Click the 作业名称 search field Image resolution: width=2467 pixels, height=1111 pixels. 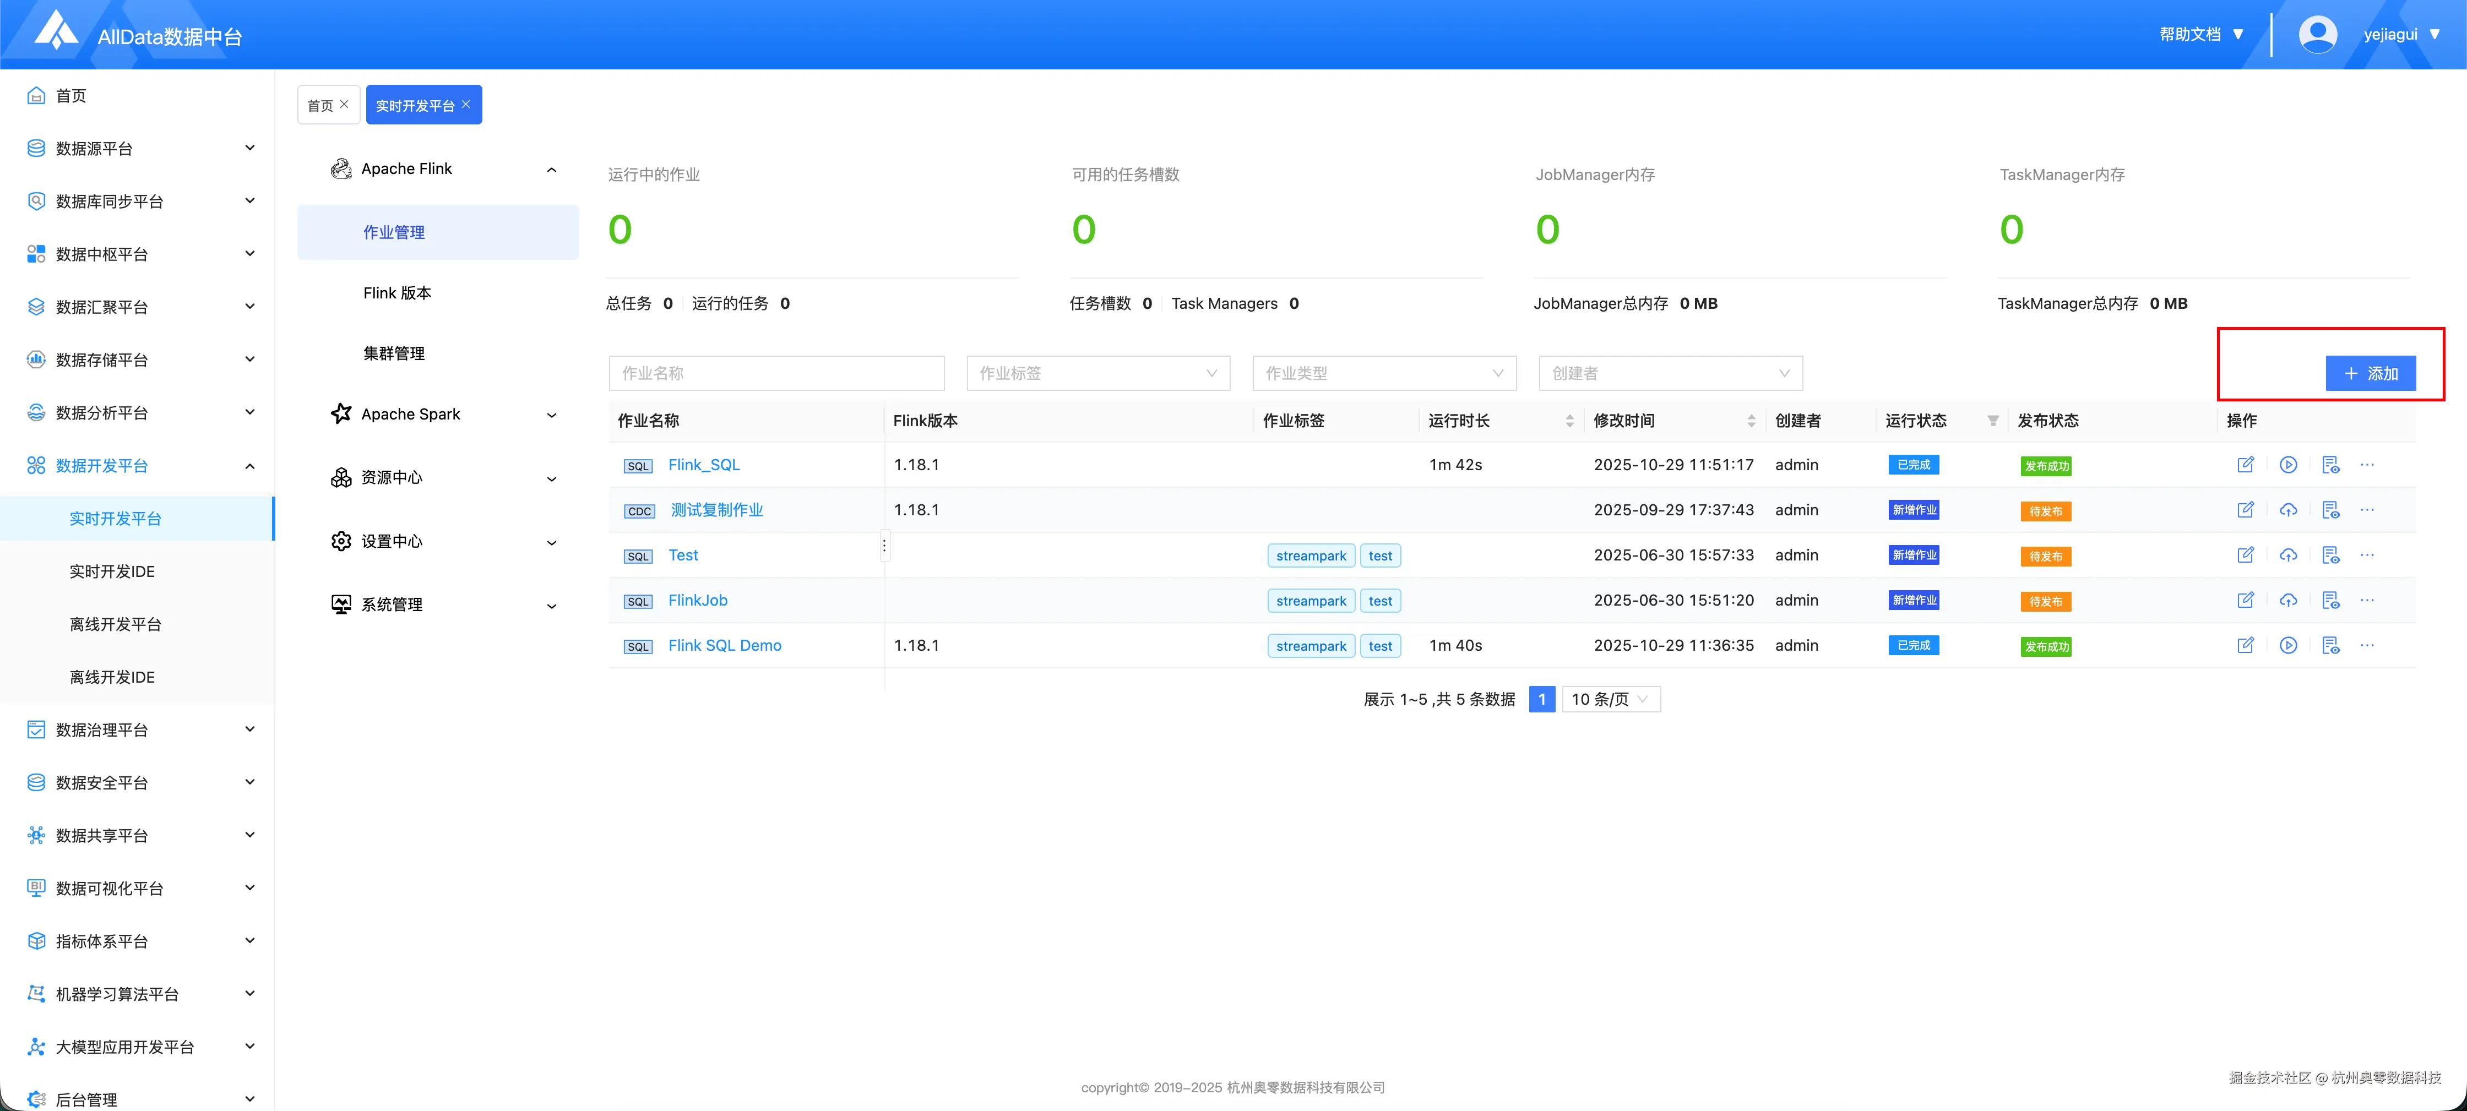pyautogui.click(x=776, y=373)
